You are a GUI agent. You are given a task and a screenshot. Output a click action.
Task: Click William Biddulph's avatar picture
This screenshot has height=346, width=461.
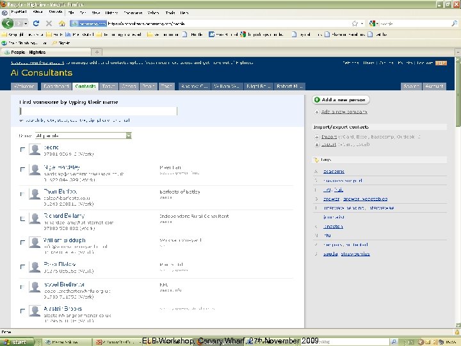pos(35,243)
